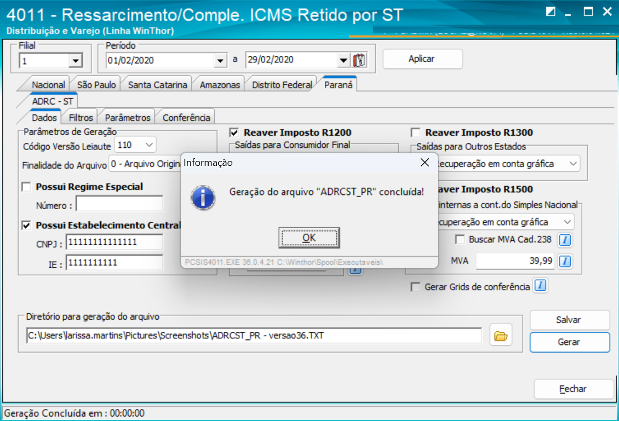This screenshot has width=619, height=421.
Task: Select the Distrito Federal tab
Action: tap(282, 85)
